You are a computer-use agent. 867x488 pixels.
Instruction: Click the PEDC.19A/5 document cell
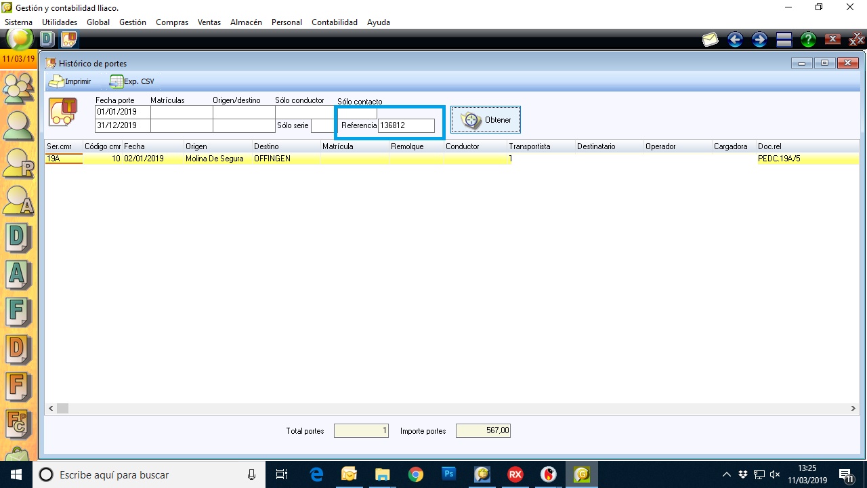pyautogui.click(x=807, y=159)
